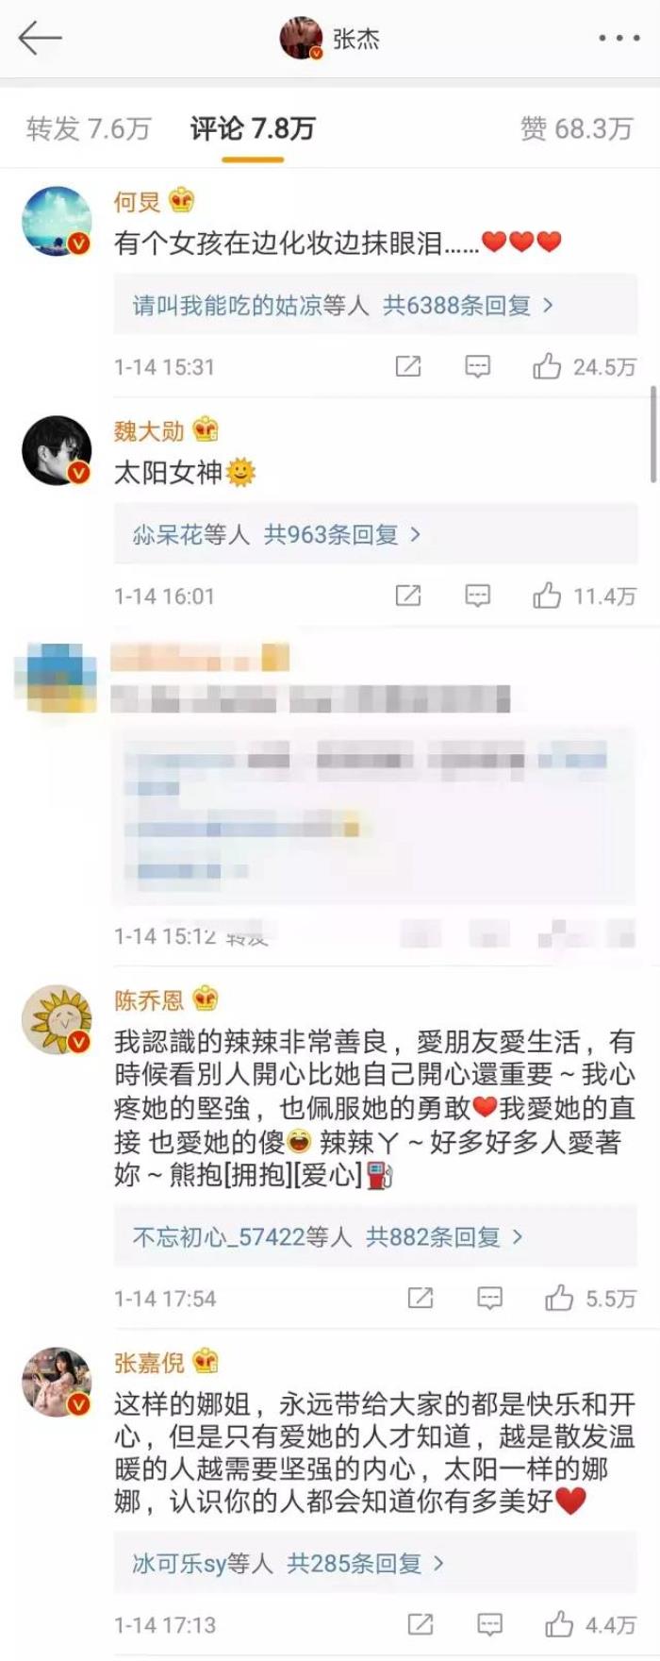The height and width of the screenshot is (1661, 660).
Task: Switch to the 转发 7.6万 tab
Action: 89,128
